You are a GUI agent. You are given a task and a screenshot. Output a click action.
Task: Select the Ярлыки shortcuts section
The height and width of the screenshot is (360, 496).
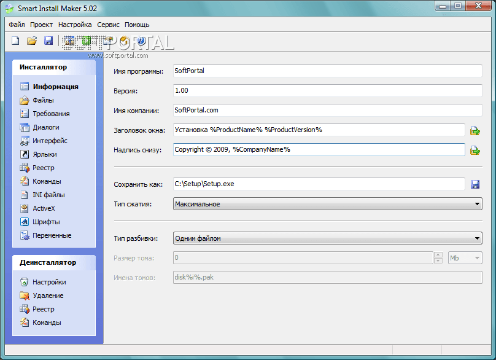pyautogui.click(x=38, y=154)
